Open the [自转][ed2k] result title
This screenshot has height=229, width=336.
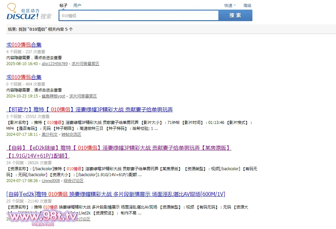coord(115,194)
